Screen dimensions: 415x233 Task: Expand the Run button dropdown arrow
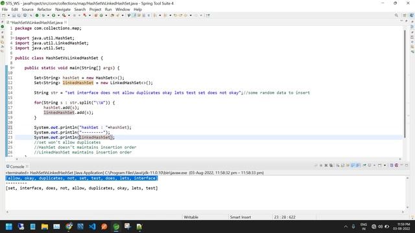[58, 16]
